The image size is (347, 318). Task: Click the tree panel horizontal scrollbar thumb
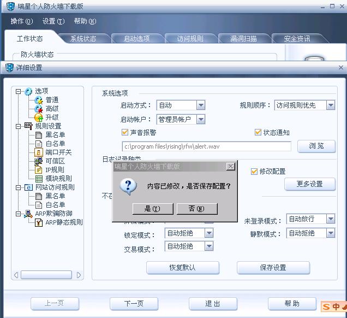click(x=46, y=275)
